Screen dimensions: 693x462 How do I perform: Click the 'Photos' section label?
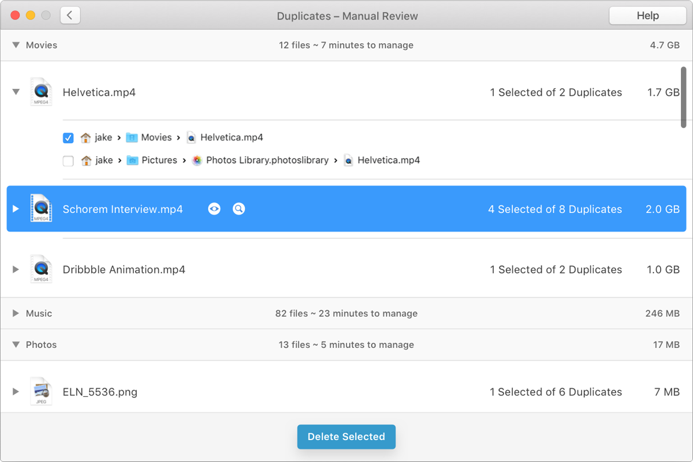point(42,344)
